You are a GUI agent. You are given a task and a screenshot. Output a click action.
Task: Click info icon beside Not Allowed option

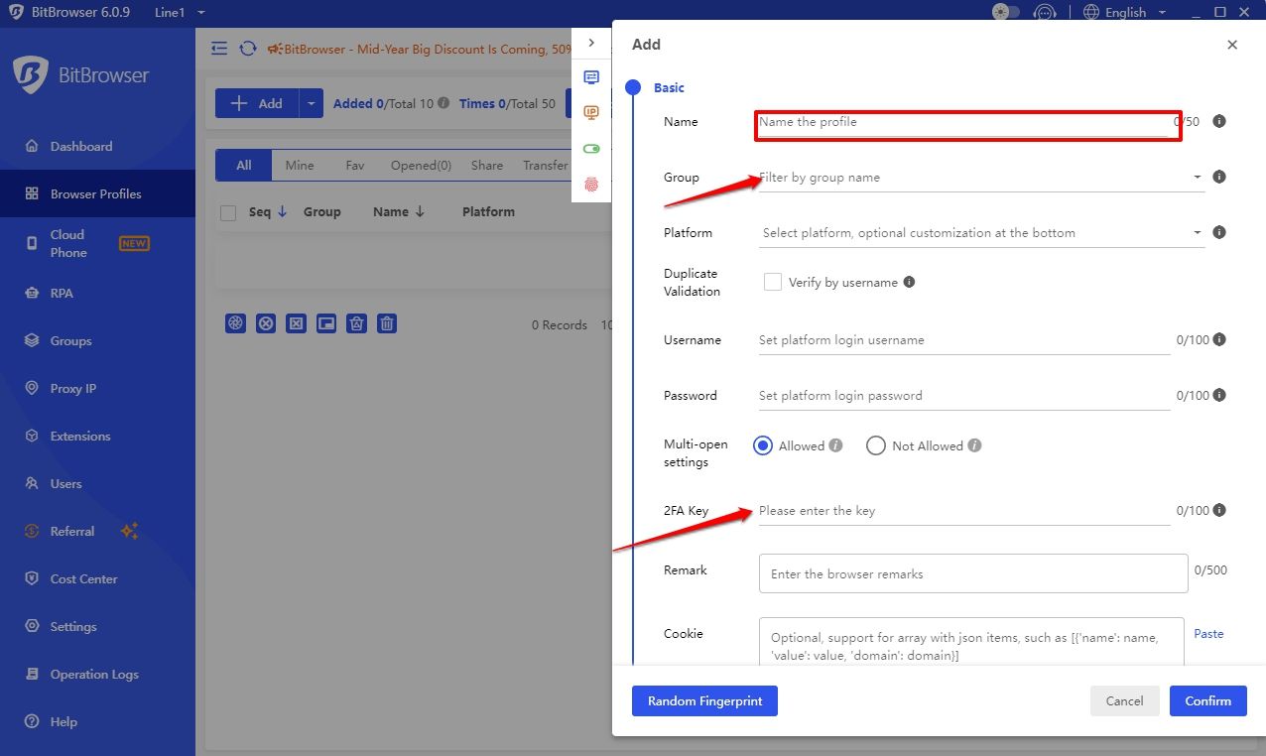974,445
